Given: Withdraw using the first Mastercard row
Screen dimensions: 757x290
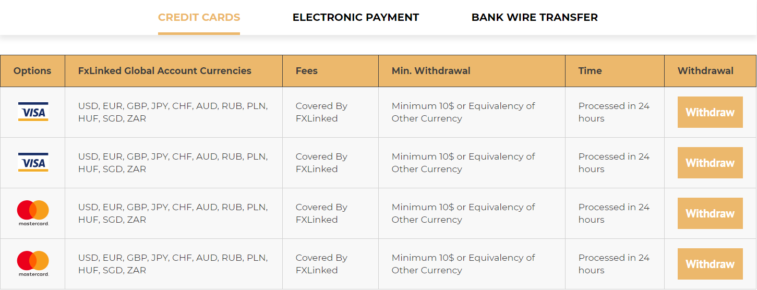Looking at the screenshot, I should tap(710, 213).
